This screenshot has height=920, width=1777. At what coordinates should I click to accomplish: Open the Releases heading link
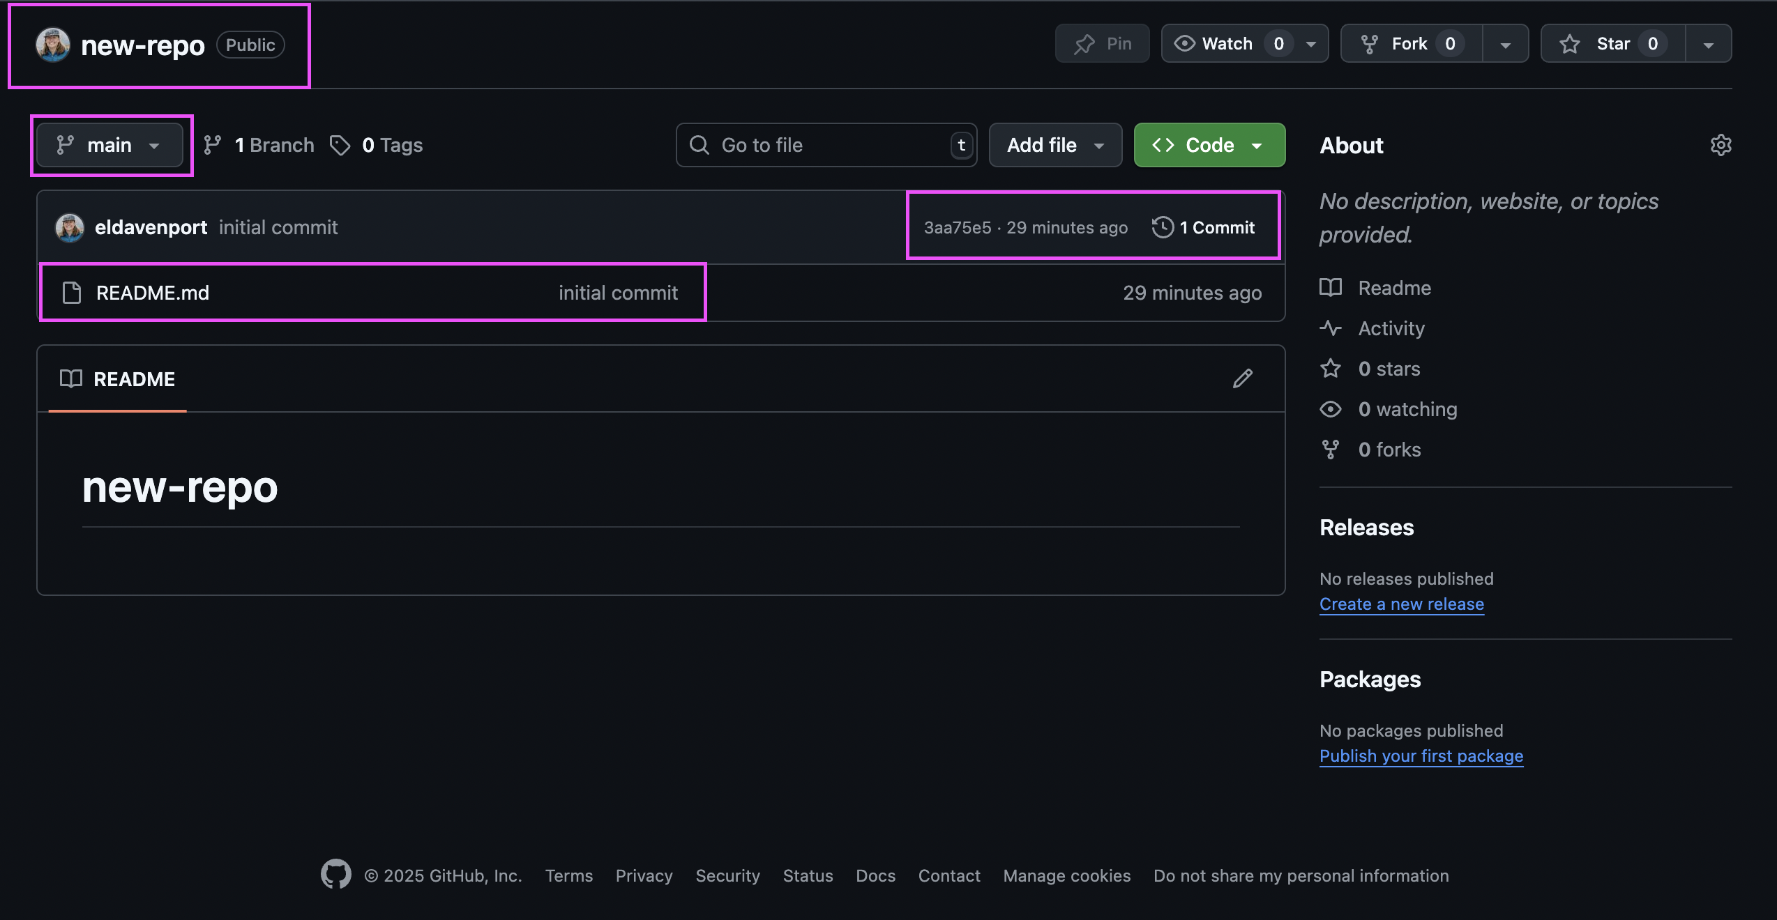coord(1367,528)
